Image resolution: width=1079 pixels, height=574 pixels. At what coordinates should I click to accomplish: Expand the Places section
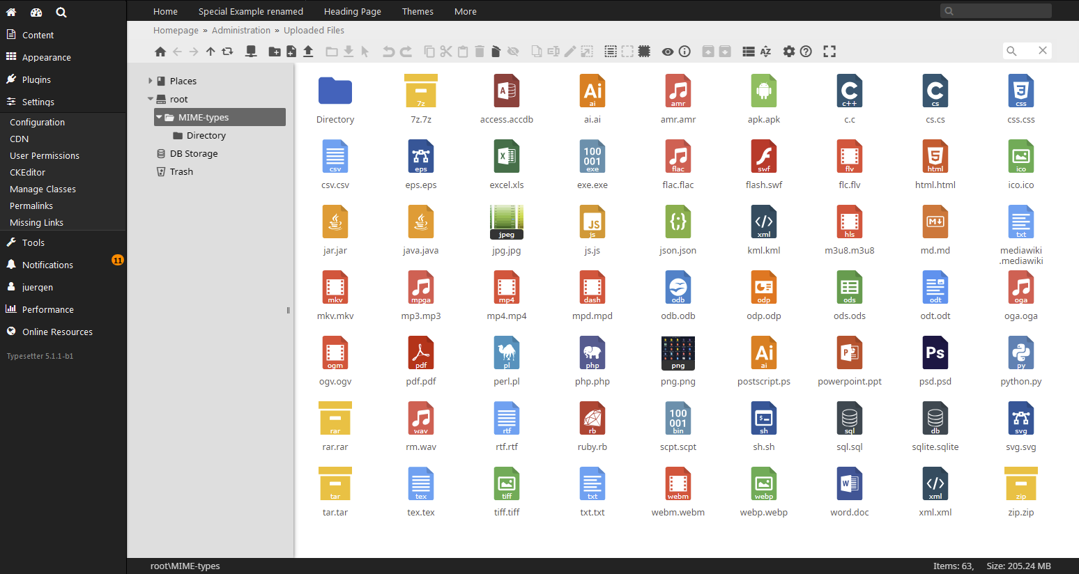point(149,80)
